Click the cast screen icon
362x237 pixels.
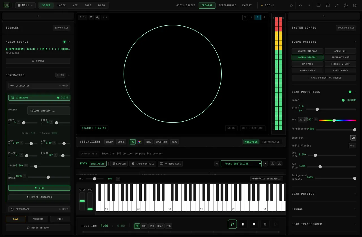[x=327, y=5]
